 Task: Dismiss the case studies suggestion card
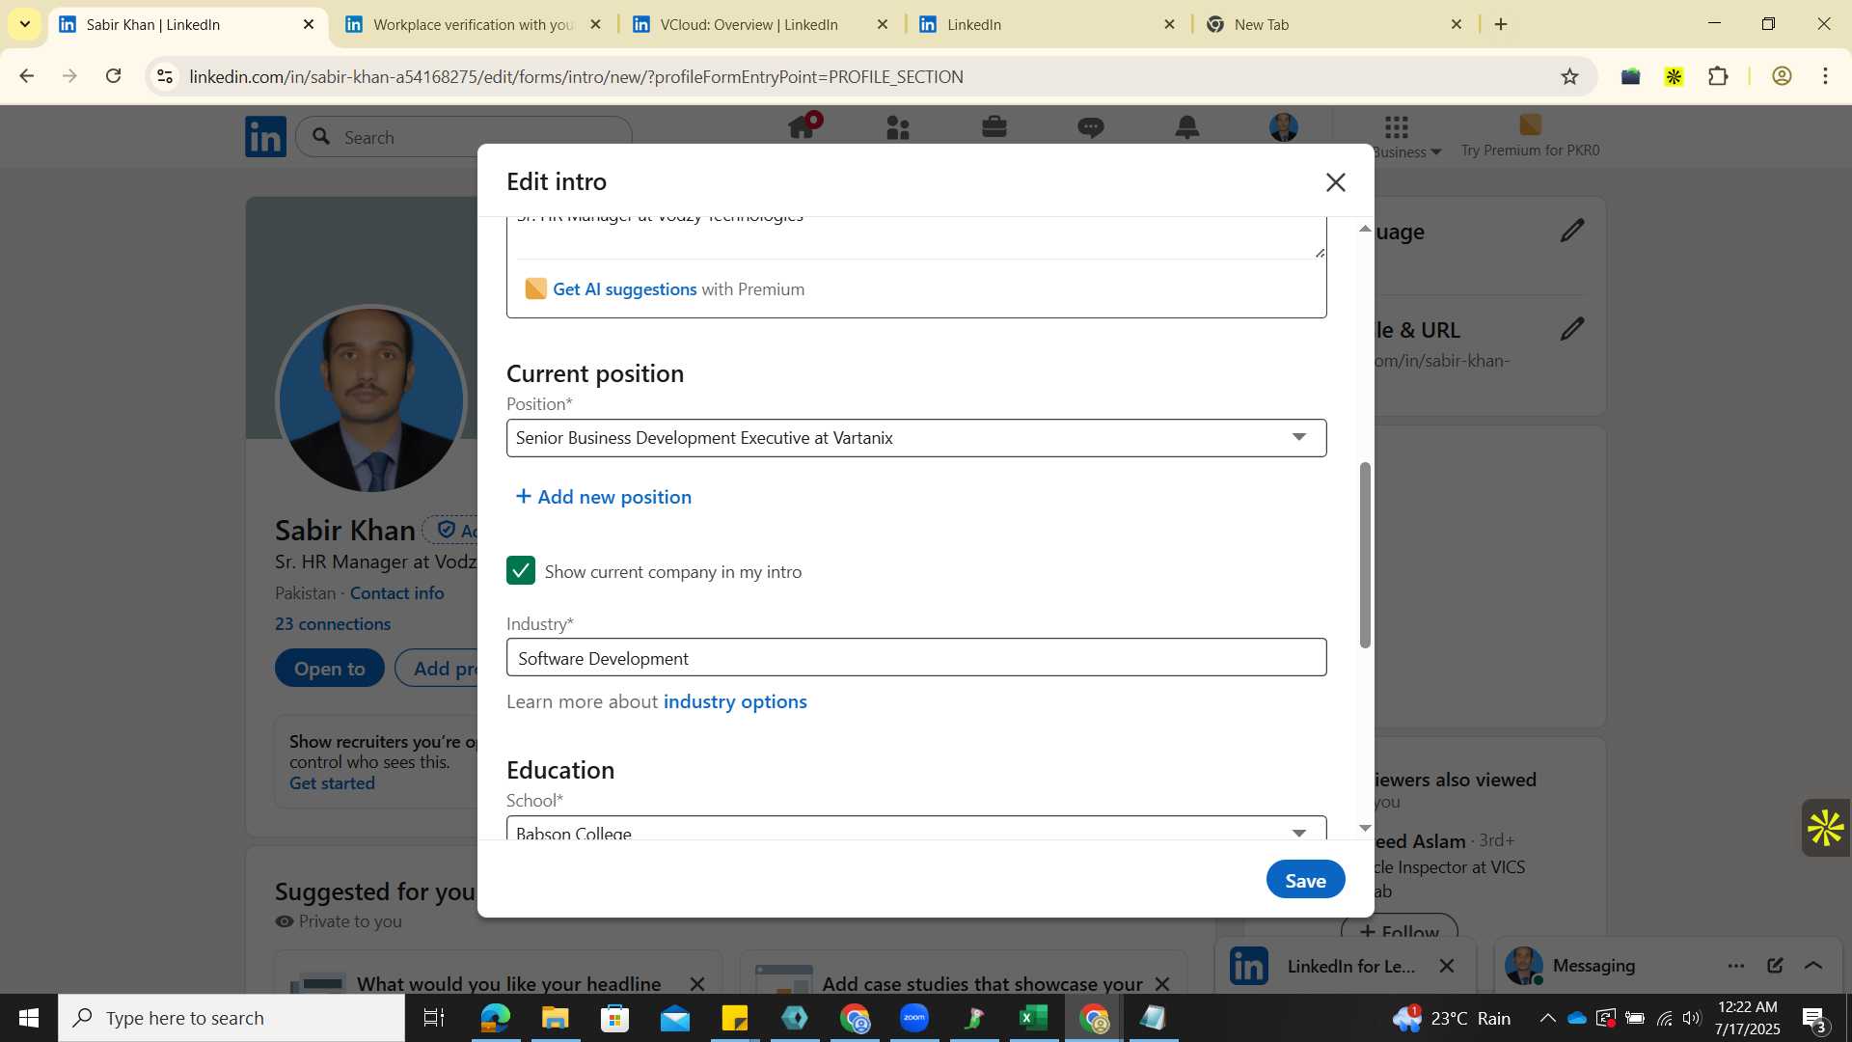[1162, 984]
